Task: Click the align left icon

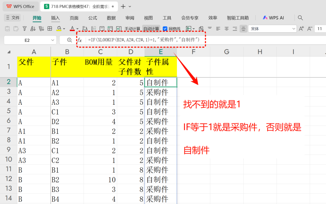Action: (218, 29)
